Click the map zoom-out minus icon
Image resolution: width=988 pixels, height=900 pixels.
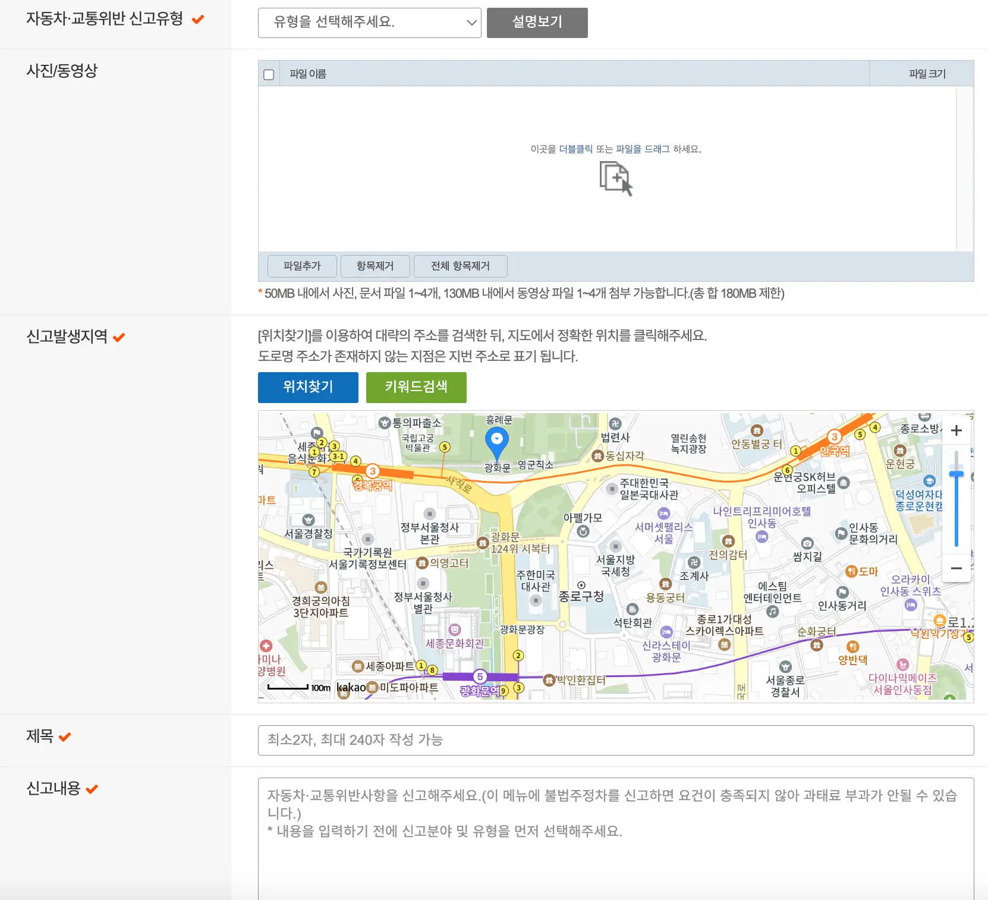(x=956, y=568)
